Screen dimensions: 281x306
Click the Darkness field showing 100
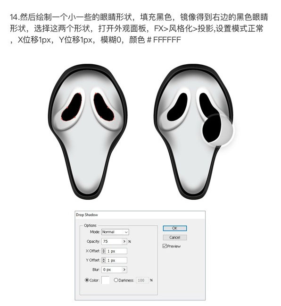coord(142,280)
